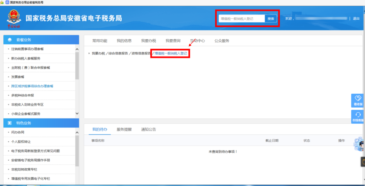Screen dimensions: 365x186
Task: Click the 我要办税 breadcrumb segment
Action: click(x=98, y=53)
